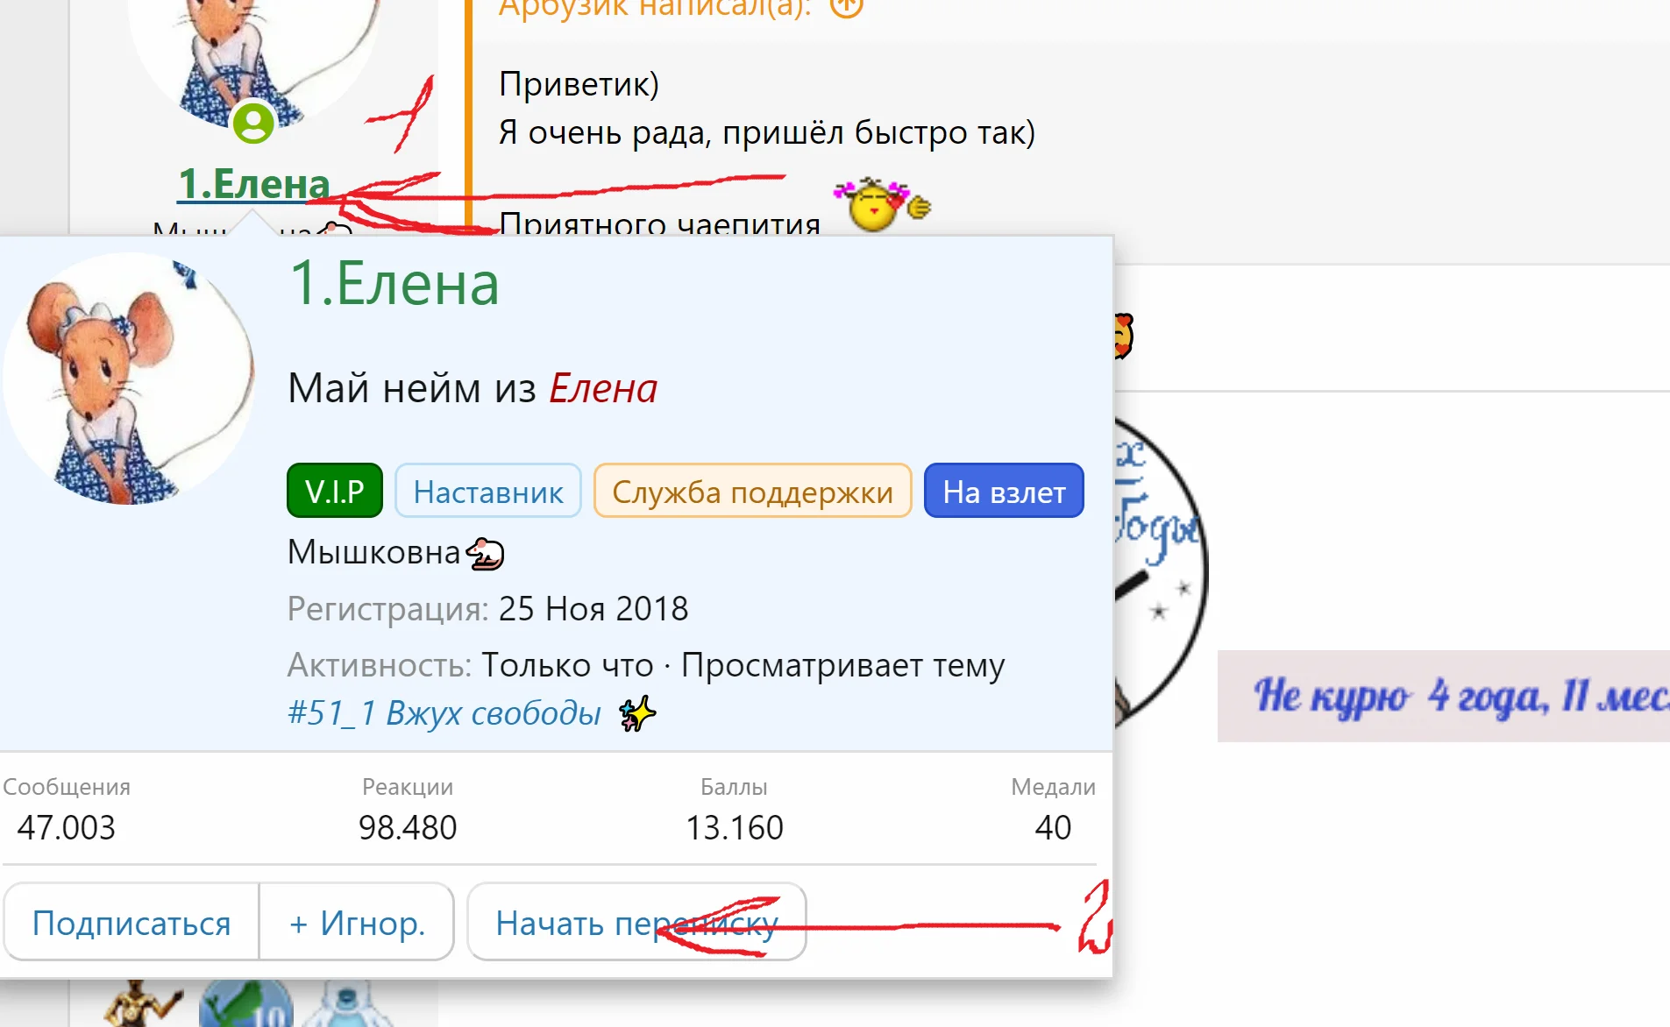Click the Подписаться button
This screenshot has height=1027, width=1670.
[x=131, y=922]
